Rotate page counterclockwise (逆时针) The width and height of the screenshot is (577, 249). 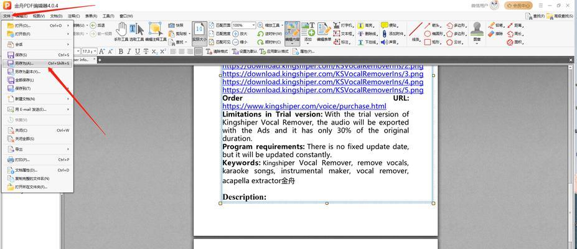[270, 34]
